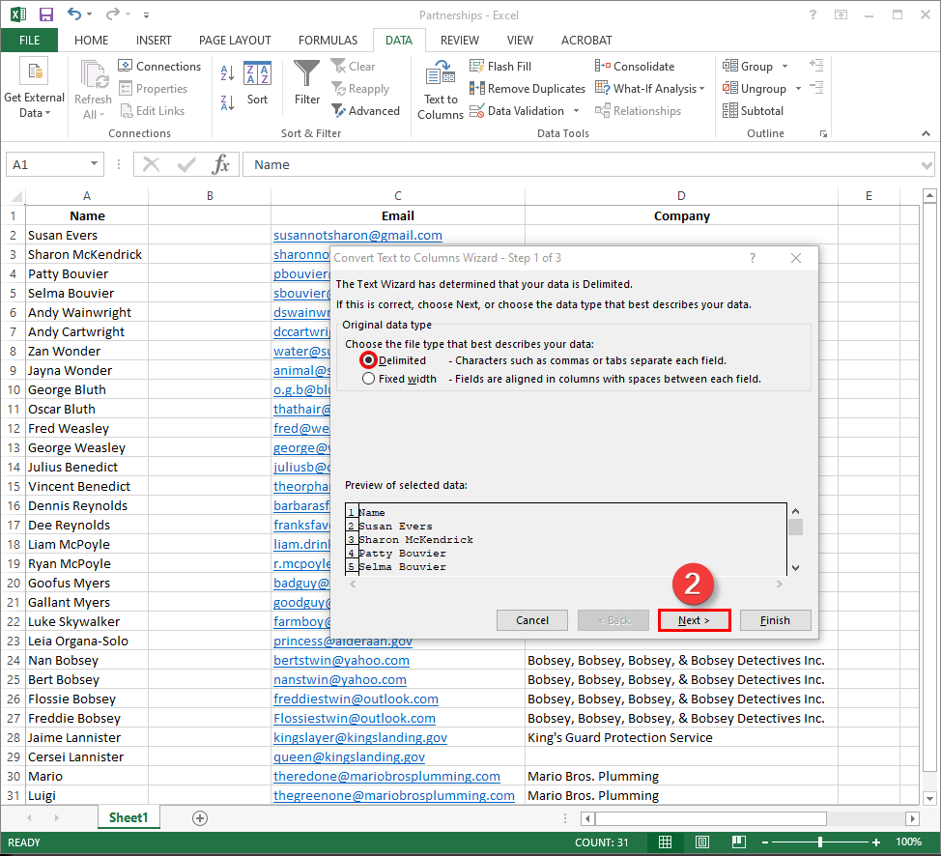Open the Outline dialog launcher

tap(823, 134)
